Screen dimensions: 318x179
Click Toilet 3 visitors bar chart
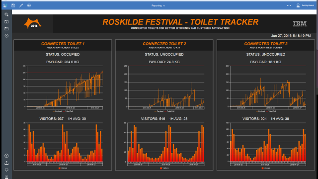pos(266,146)
